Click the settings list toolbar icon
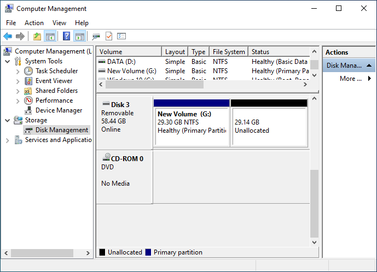 pos(121,36)
